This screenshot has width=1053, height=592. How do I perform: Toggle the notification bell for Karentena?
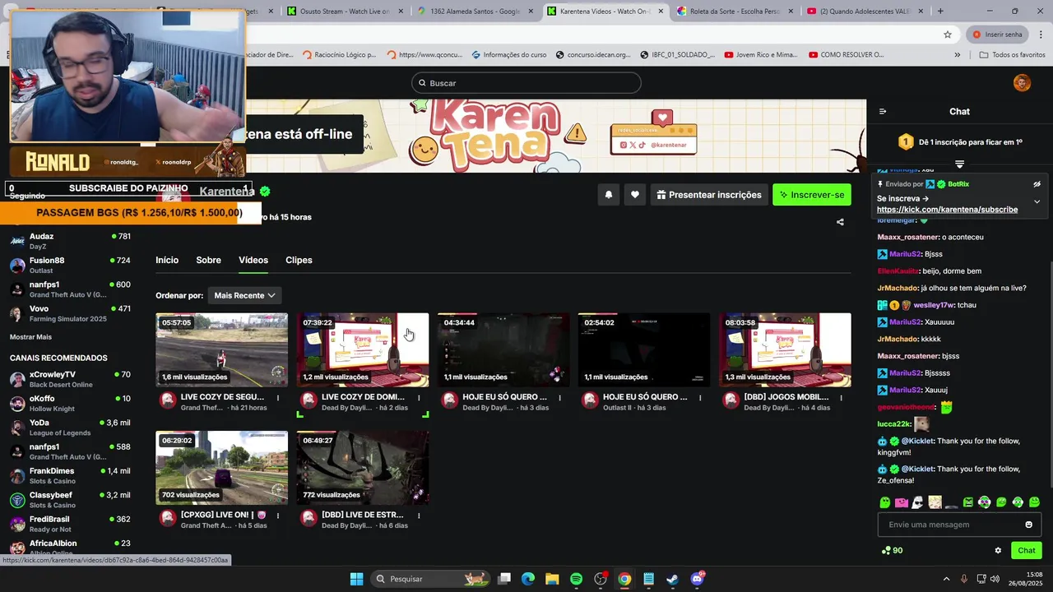[609, 195]
